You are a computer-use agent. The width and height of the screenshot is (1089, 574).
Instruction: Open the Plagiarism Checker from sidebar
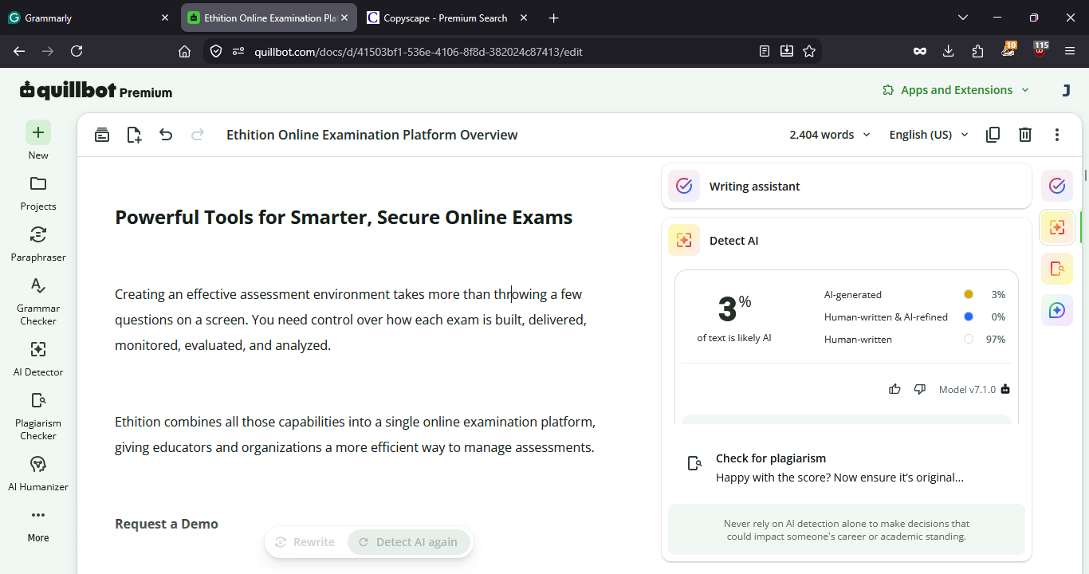(x=38, y=416)
